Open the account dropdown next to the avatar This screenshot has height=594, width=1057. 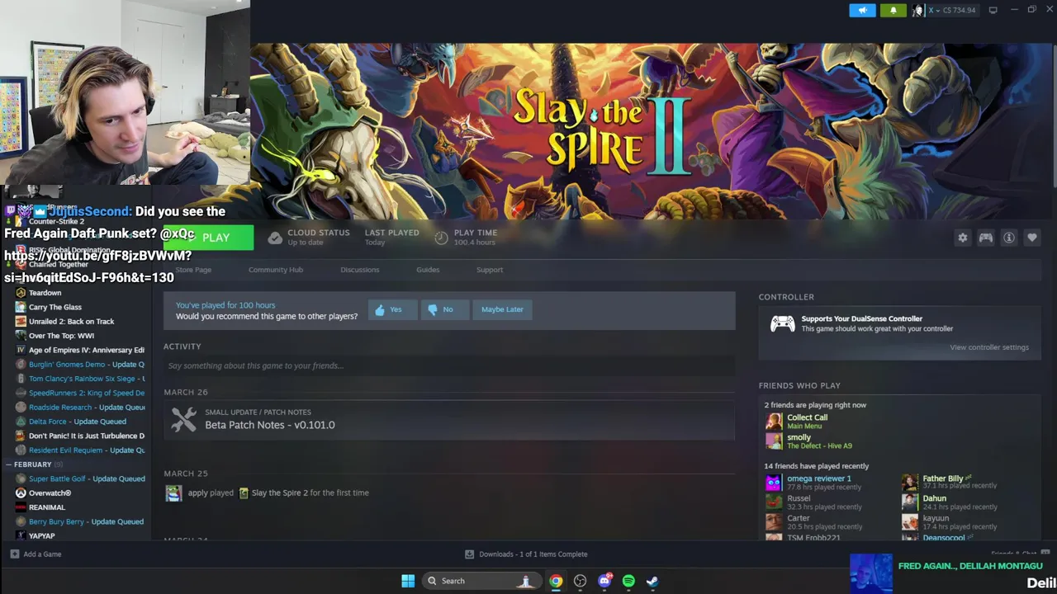[952, 10]
